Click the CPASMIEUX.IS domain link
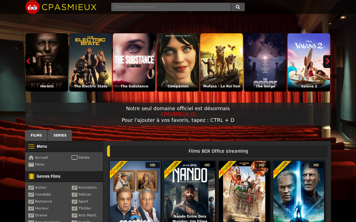356x222 pixels. pyautogui.click(x=178, y=114)
